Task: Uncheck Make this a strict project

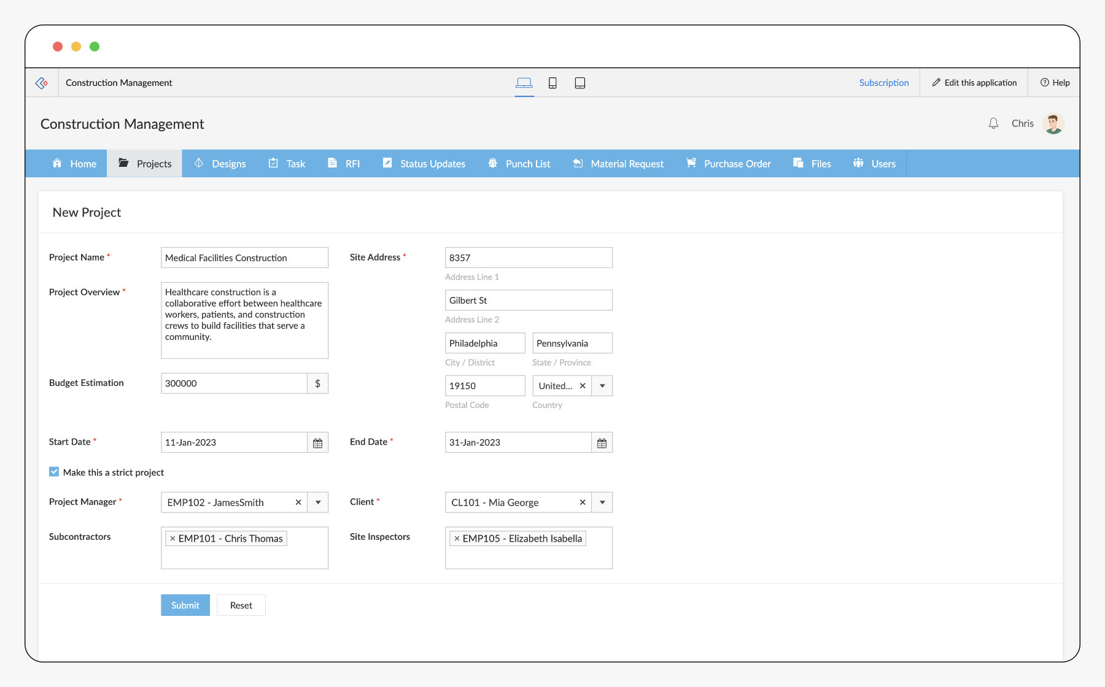Action: (54, 472)
